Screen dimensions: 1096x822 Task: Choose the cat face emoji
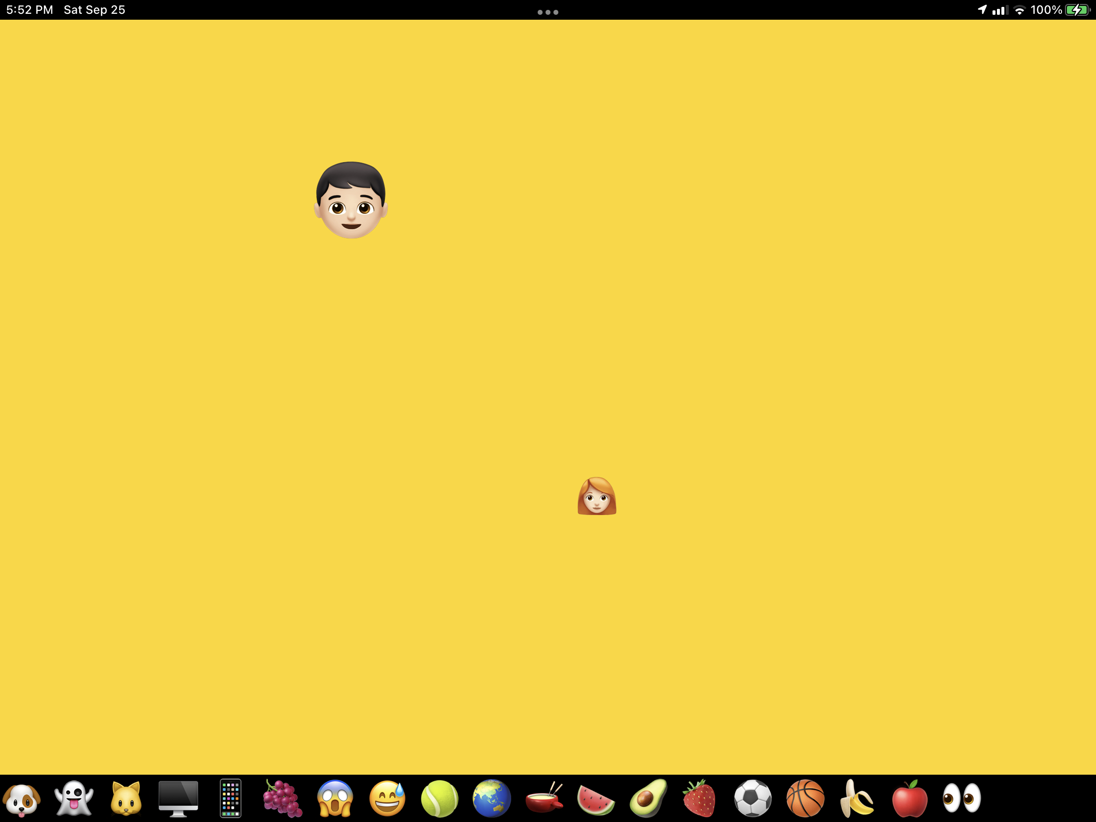point(126,799)
